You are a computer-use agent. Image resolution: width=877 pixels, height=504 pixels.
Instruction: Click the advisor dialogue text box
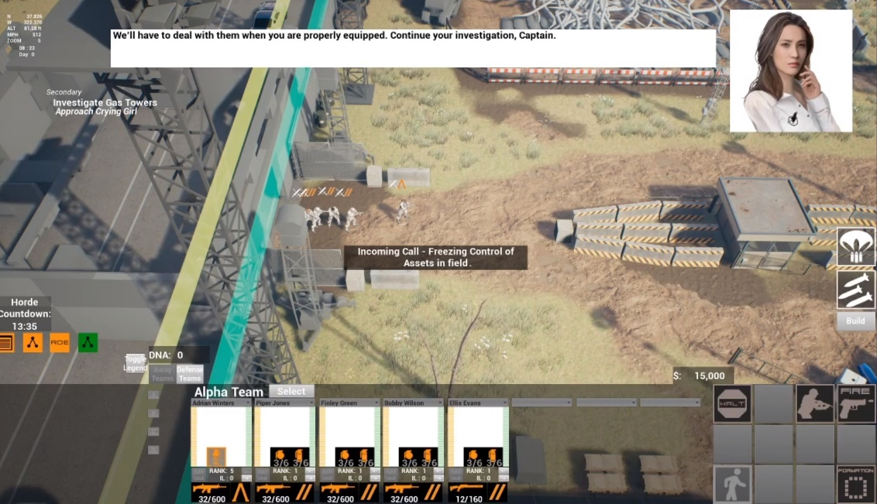click(413, 49)
